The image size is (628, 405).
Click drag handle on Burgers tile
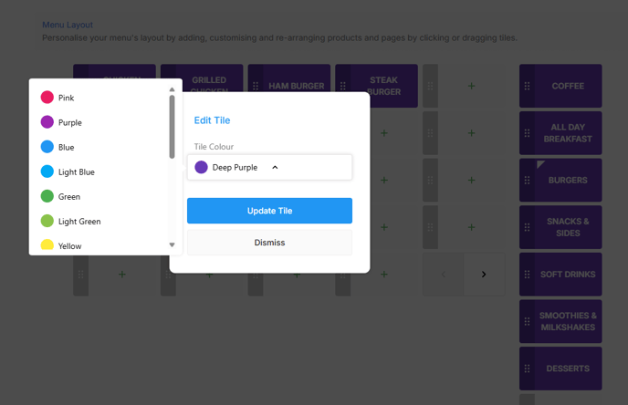(x=527, y=181)
